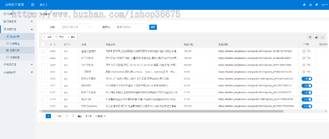Open the theme palette icon

[317, 5]
